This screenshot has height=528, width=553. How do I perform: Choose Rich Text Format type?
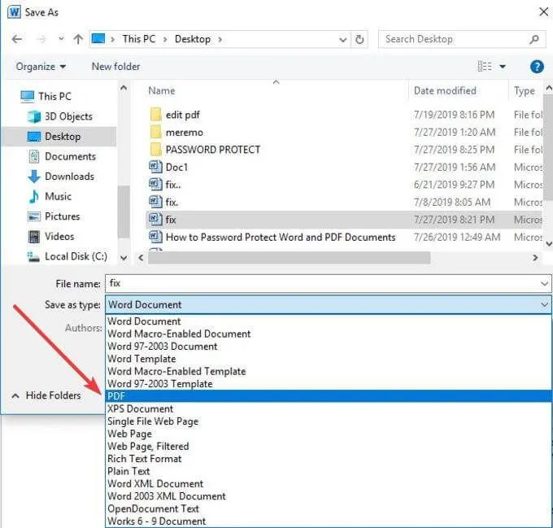328,459
